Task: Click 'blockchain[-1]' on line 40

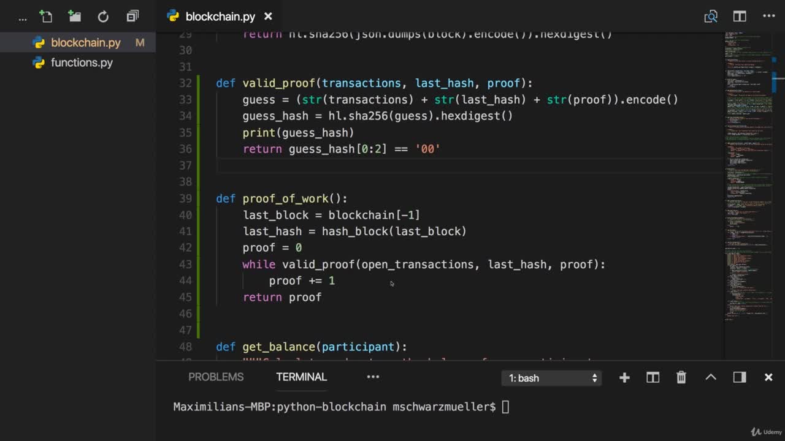Action: tap(374, 215)
